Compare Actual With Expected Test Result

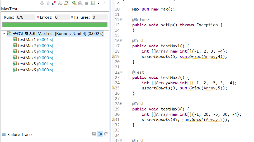coord(106,134)
